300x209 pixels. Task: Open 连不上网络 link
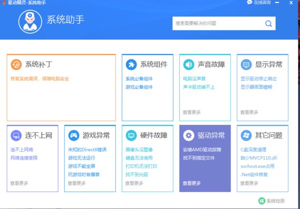(x=22, y=149)
